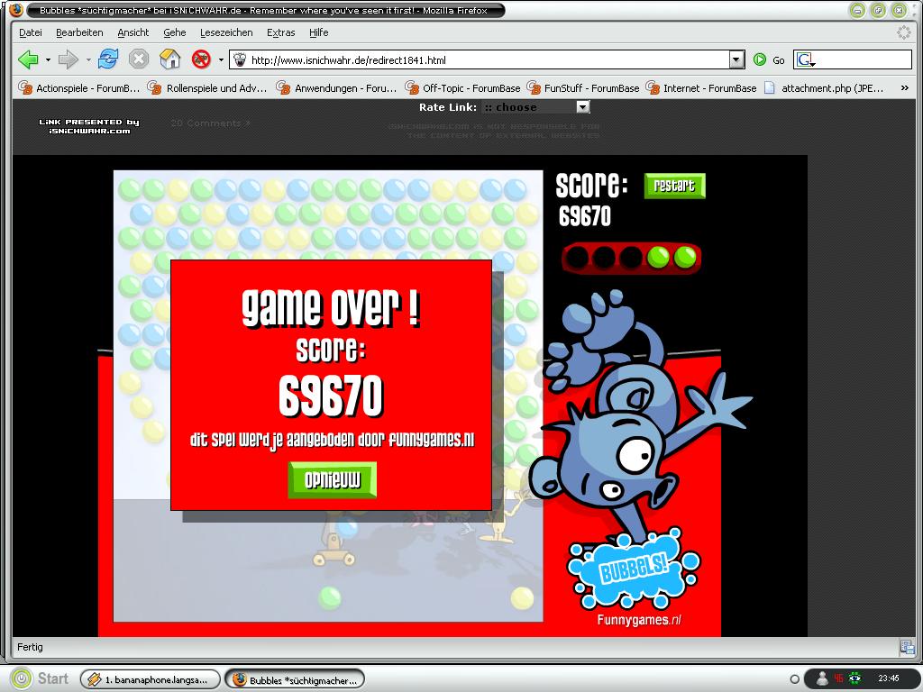Click the throbber activity icon

click(903, 32)
